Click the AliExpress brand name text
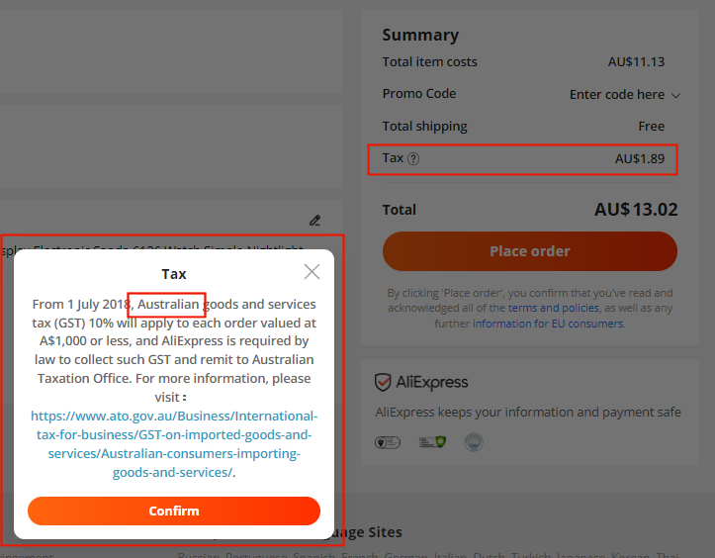715x558 pixels. [432, 383]
